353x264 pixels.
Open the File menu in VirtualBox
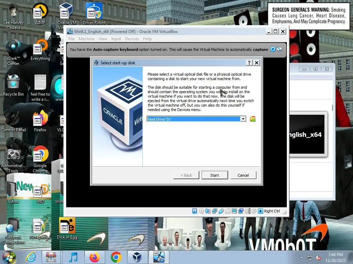(x=71, y=39)
